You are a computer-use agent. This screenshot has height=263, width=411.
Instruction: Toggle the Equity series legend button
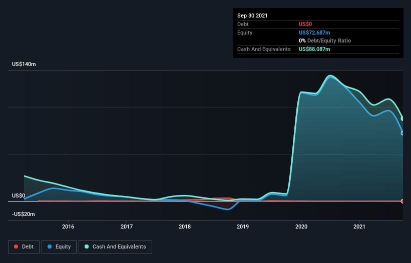pos(59,247)
